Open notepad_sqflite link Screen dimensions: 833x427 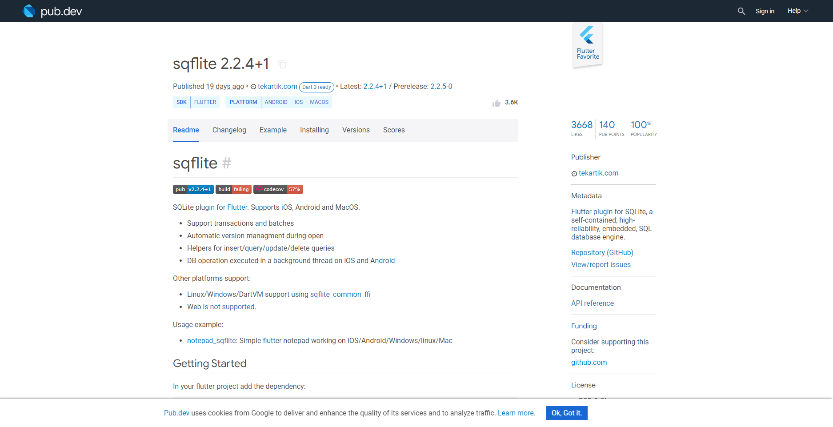point(212,341)
